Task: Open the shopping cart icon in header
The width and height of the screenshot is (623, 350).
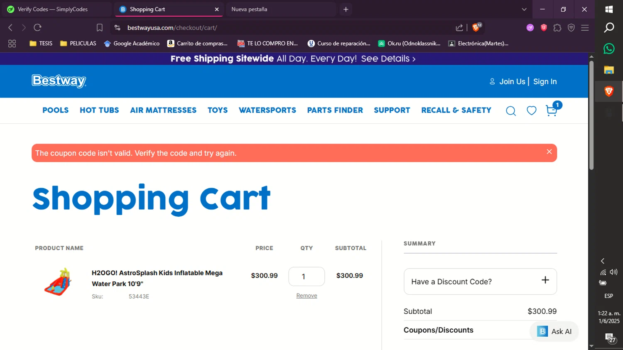Action: click(x=552, y=110)
